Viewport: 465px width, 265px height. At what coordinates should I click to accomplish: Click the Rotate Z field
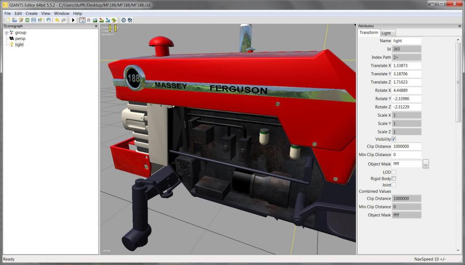click(x=406, y=107)
